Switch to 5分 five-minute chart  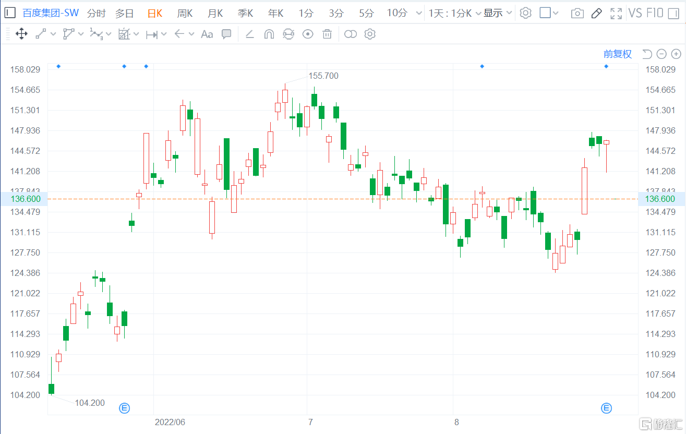pyautogui.click(x=367, y=13)
